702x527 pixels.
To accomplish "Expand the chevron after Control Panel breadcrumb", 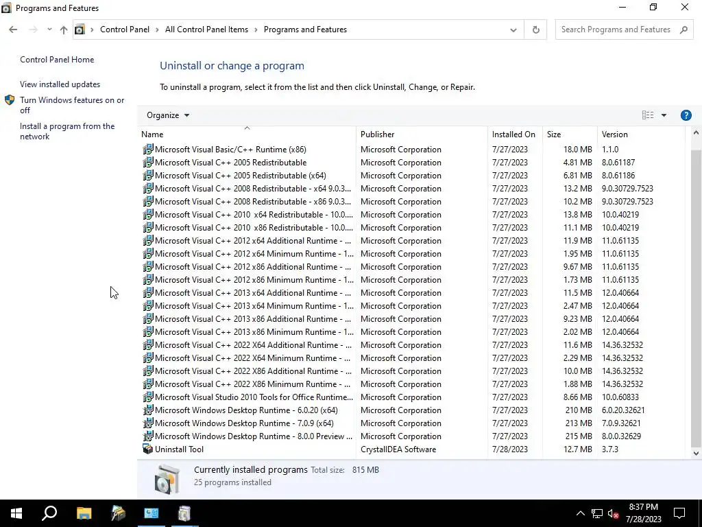I will 157,30.
